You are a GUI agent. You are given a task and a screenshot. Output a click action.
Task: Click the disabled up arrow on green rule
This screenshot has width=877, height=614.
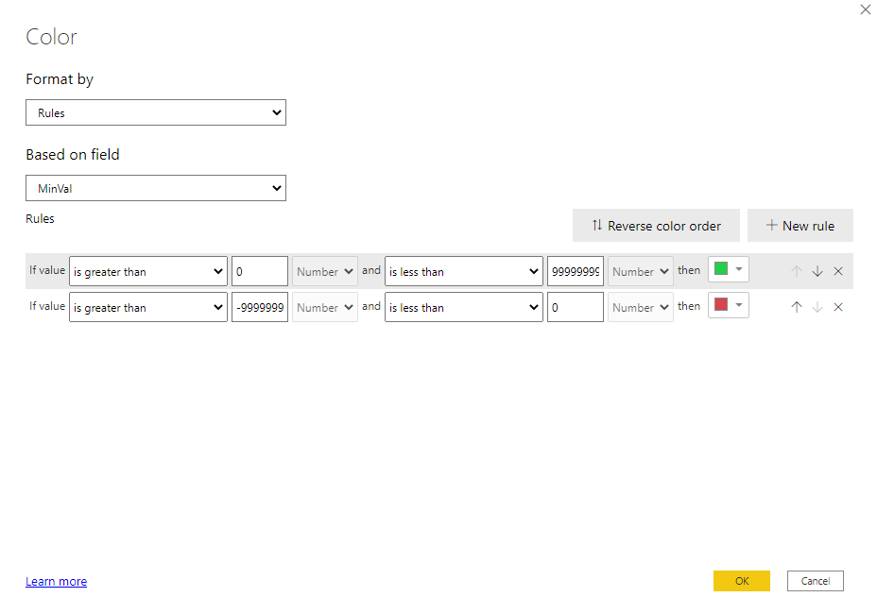[x=797, y=271]
